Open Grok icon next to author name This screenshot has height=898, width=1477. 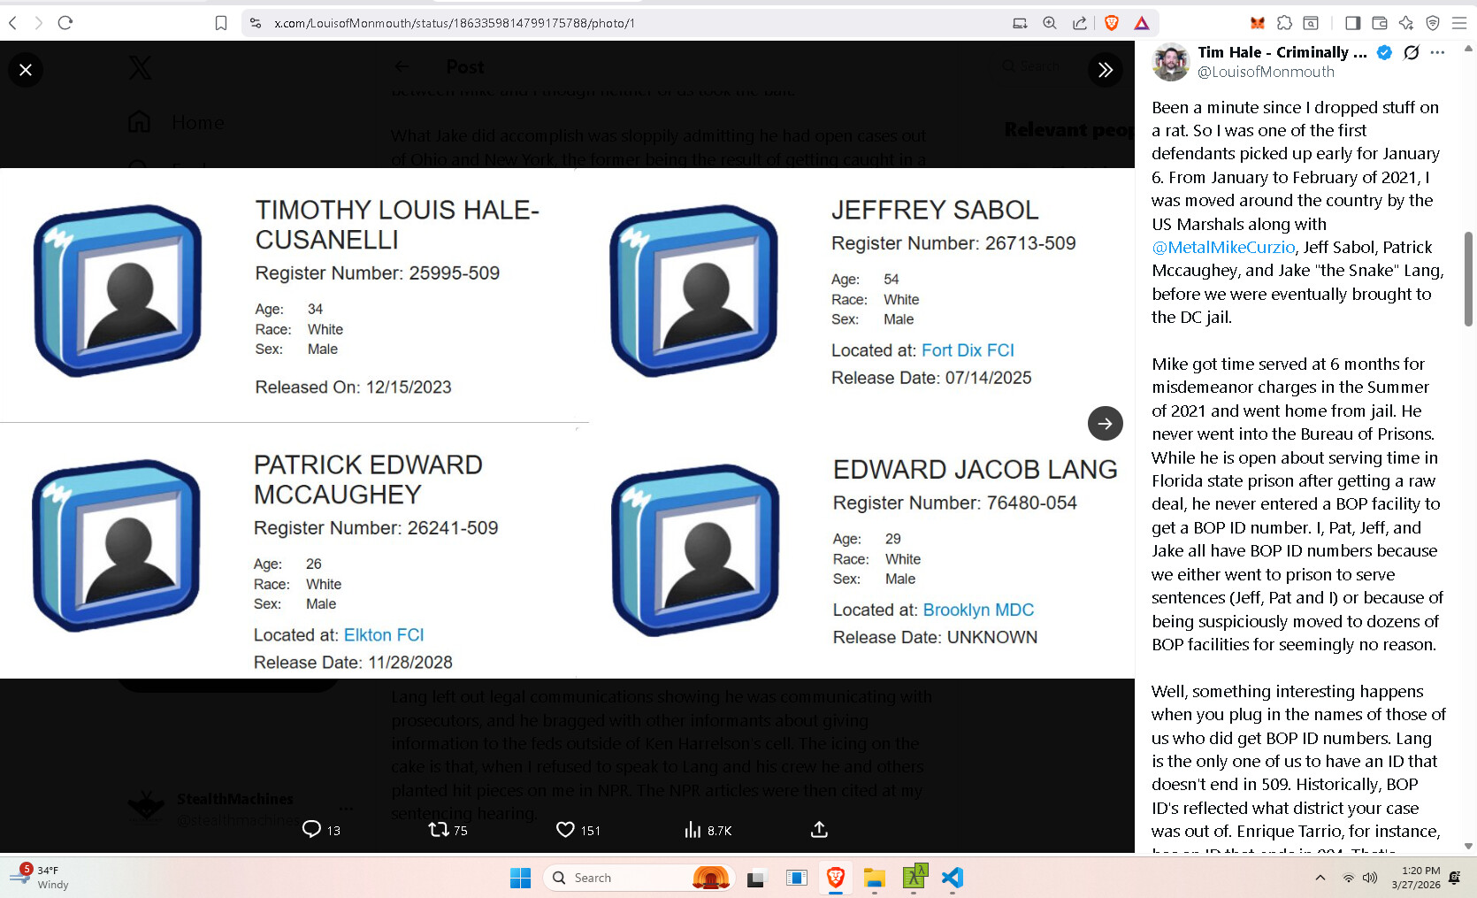(x=1412, y=53)
